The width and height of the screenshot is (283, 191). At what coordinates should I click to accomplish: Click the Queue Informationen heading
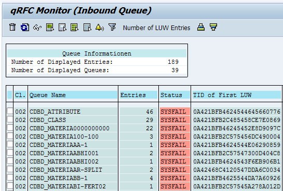(x=97, y=53)
